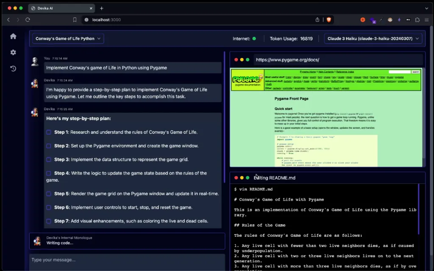Click the Pygame Home link in the docs preview
434x271 pixels.
point(308,72)
